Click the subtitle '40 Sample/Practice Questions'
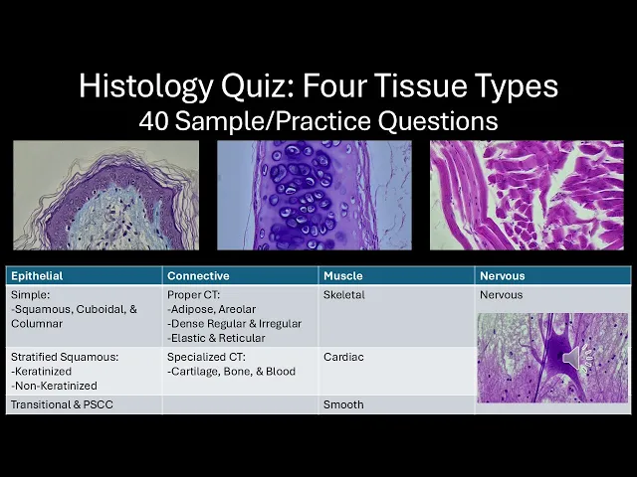 pyautogui.click(x=318, y=121)
